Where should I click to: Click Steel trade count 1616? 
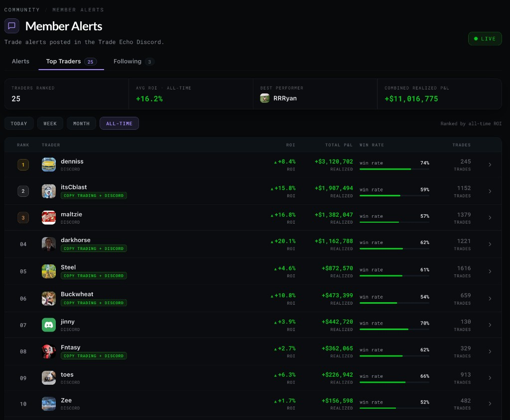point(464,268)
